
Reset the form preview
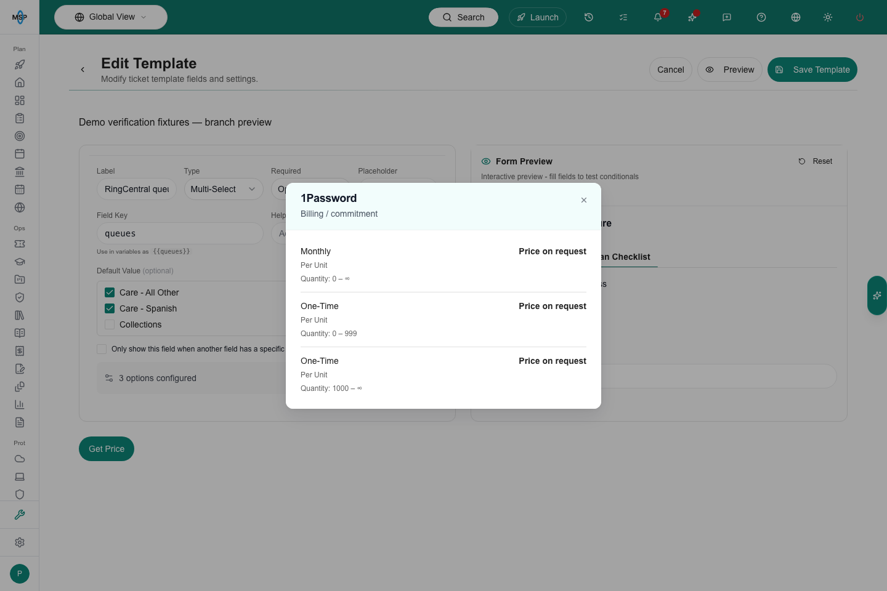click(x=816, y=161)
